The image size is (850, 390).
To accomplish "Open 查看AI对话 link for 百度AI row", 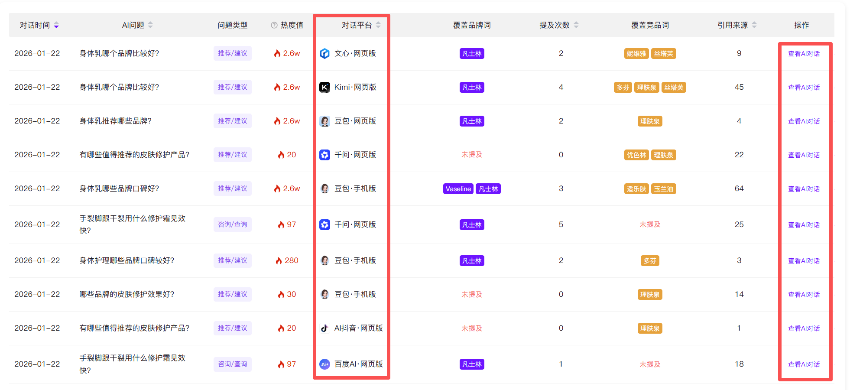I will pyautogui.click(x=804, y=364).
